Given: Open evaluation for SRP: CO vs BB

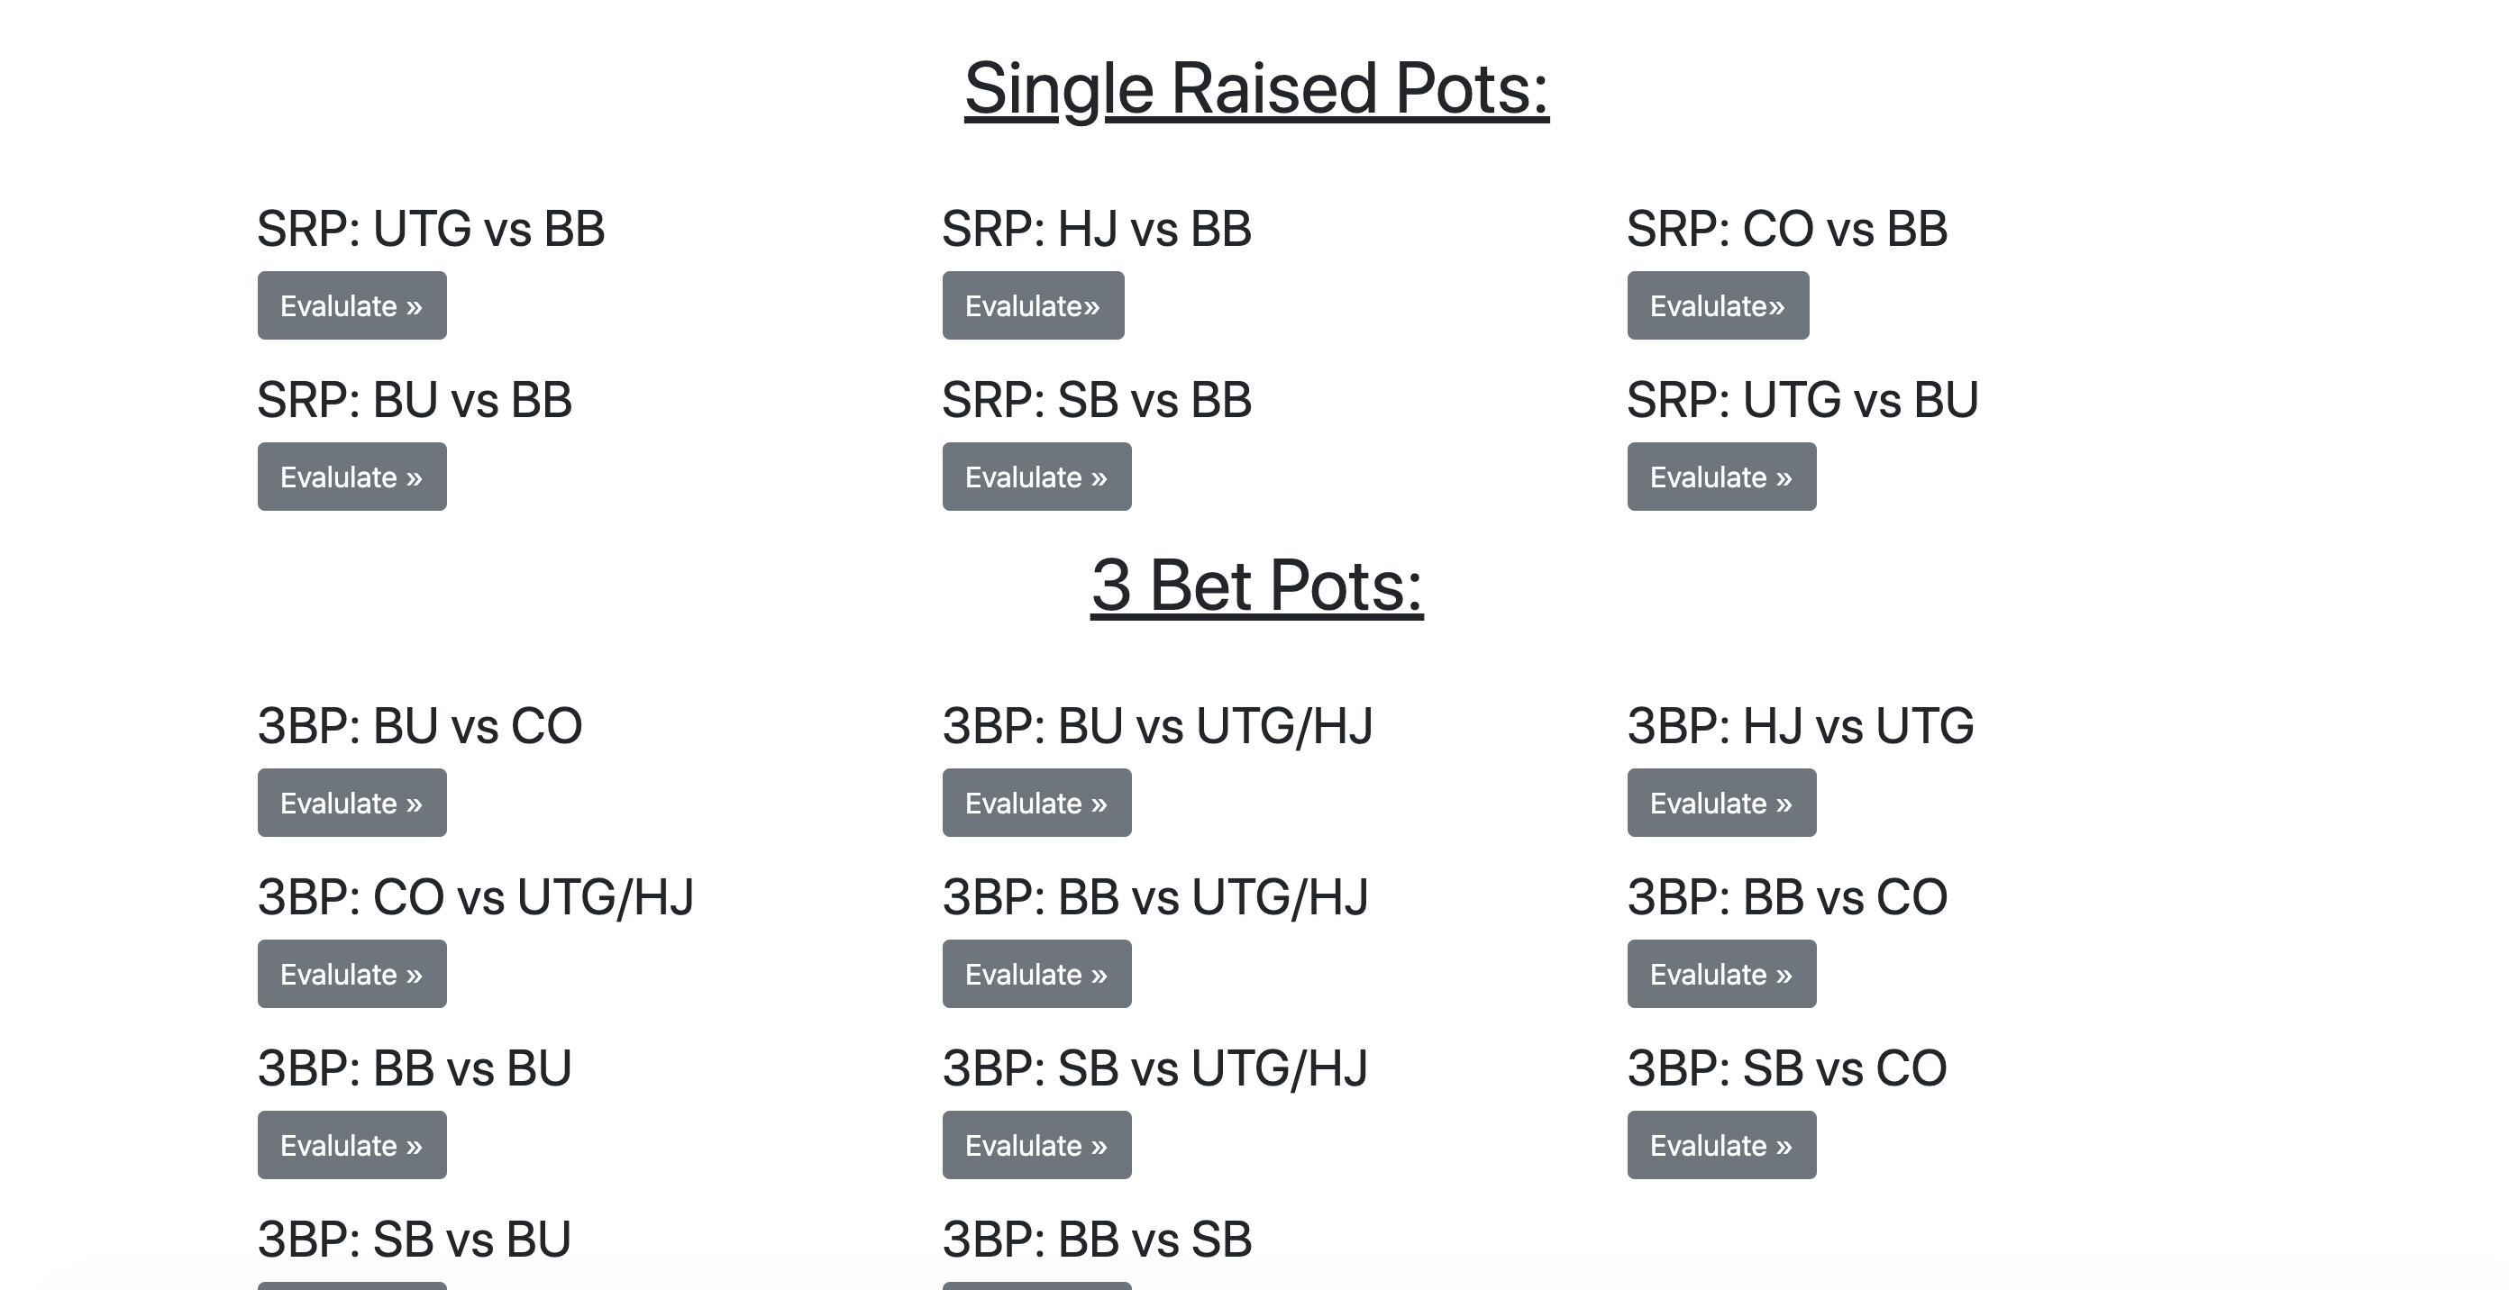Looking at the screenshot, I should point(1717,305).
